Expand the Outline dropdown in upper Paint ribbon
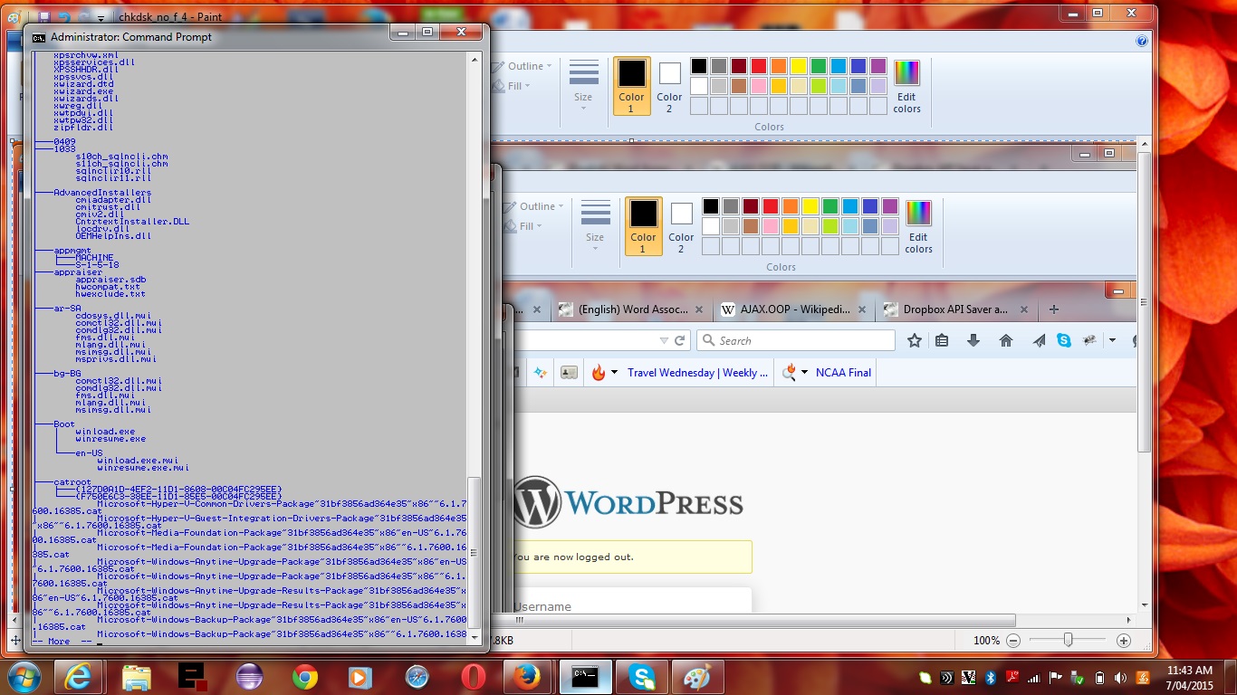Screen dimensions: 1237x695 (x=529, y=66)
